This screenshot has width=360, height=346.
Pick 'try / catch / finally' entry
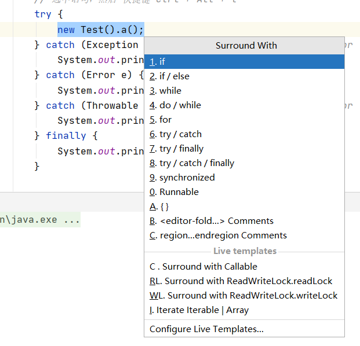(x=197, y=163)
